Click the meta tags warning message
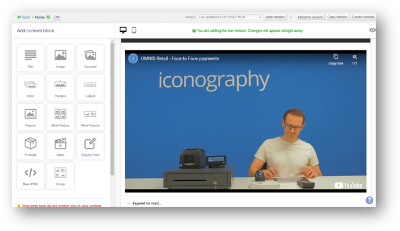 (x=59, y=205)
